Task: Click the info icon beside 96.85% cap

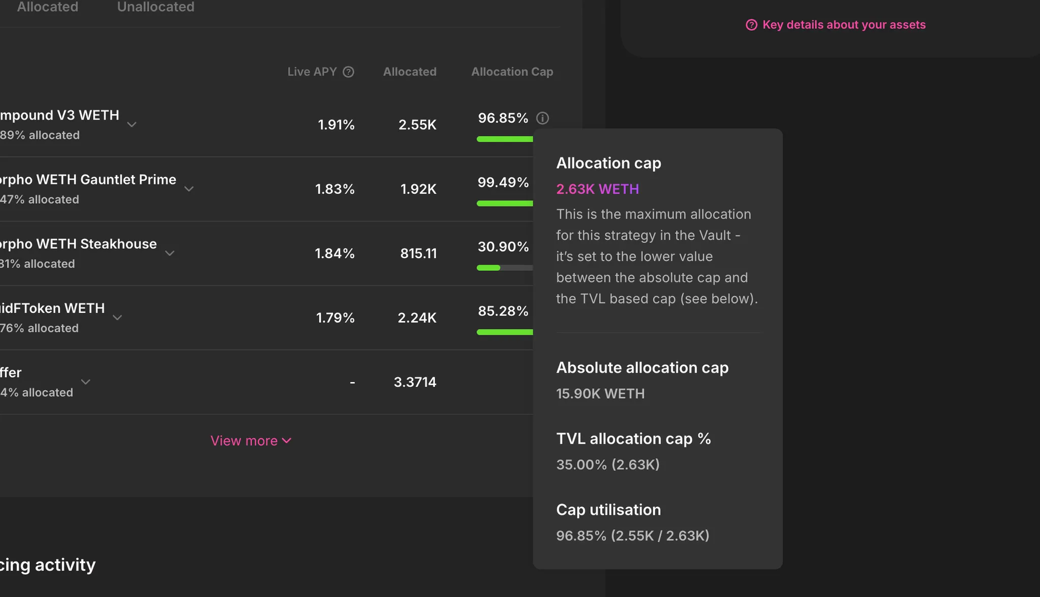Action: (x=542, y=118)
